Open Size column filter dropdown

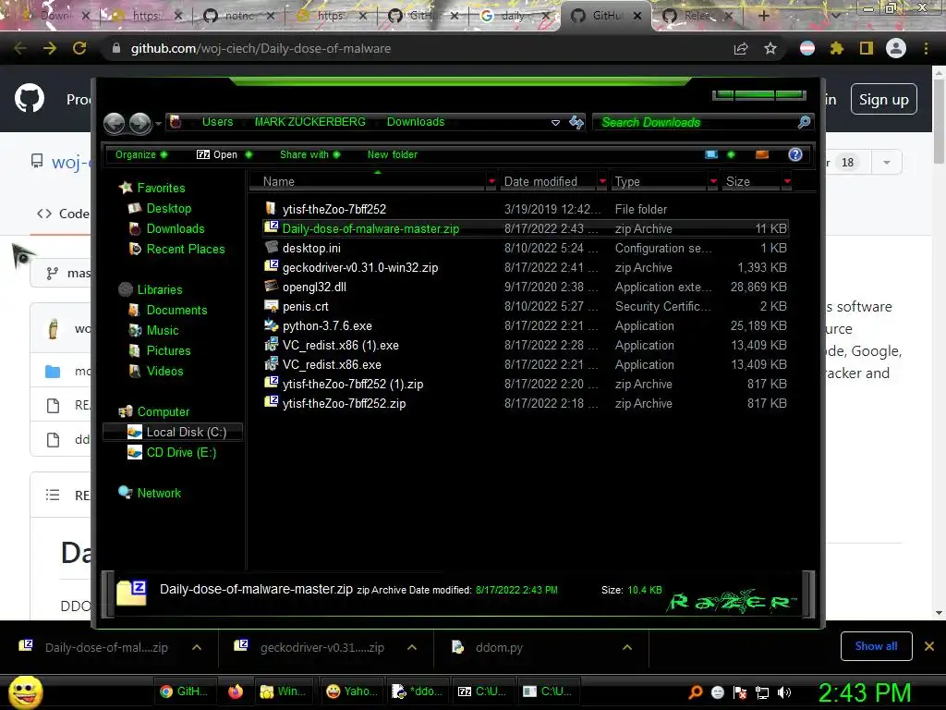pyautogui.click(x=787, y=181)
